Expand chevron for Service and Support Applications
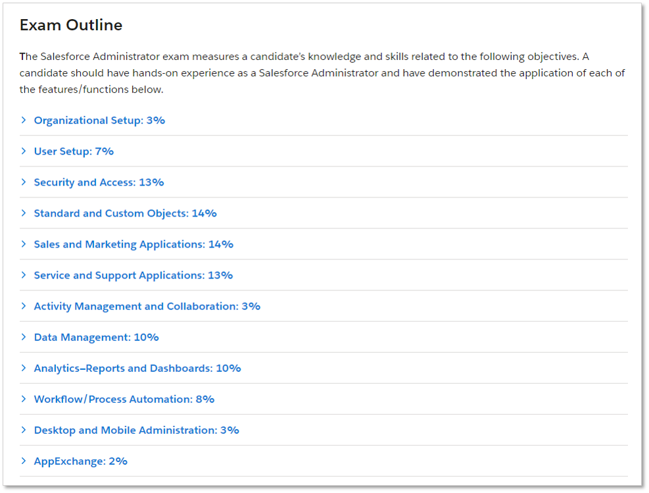The image size is (649, 493). (24, 275)
